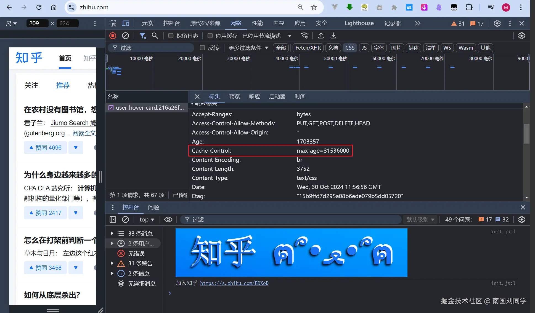Enable the 保留日志 checkbox

click(x=171, y=36)
